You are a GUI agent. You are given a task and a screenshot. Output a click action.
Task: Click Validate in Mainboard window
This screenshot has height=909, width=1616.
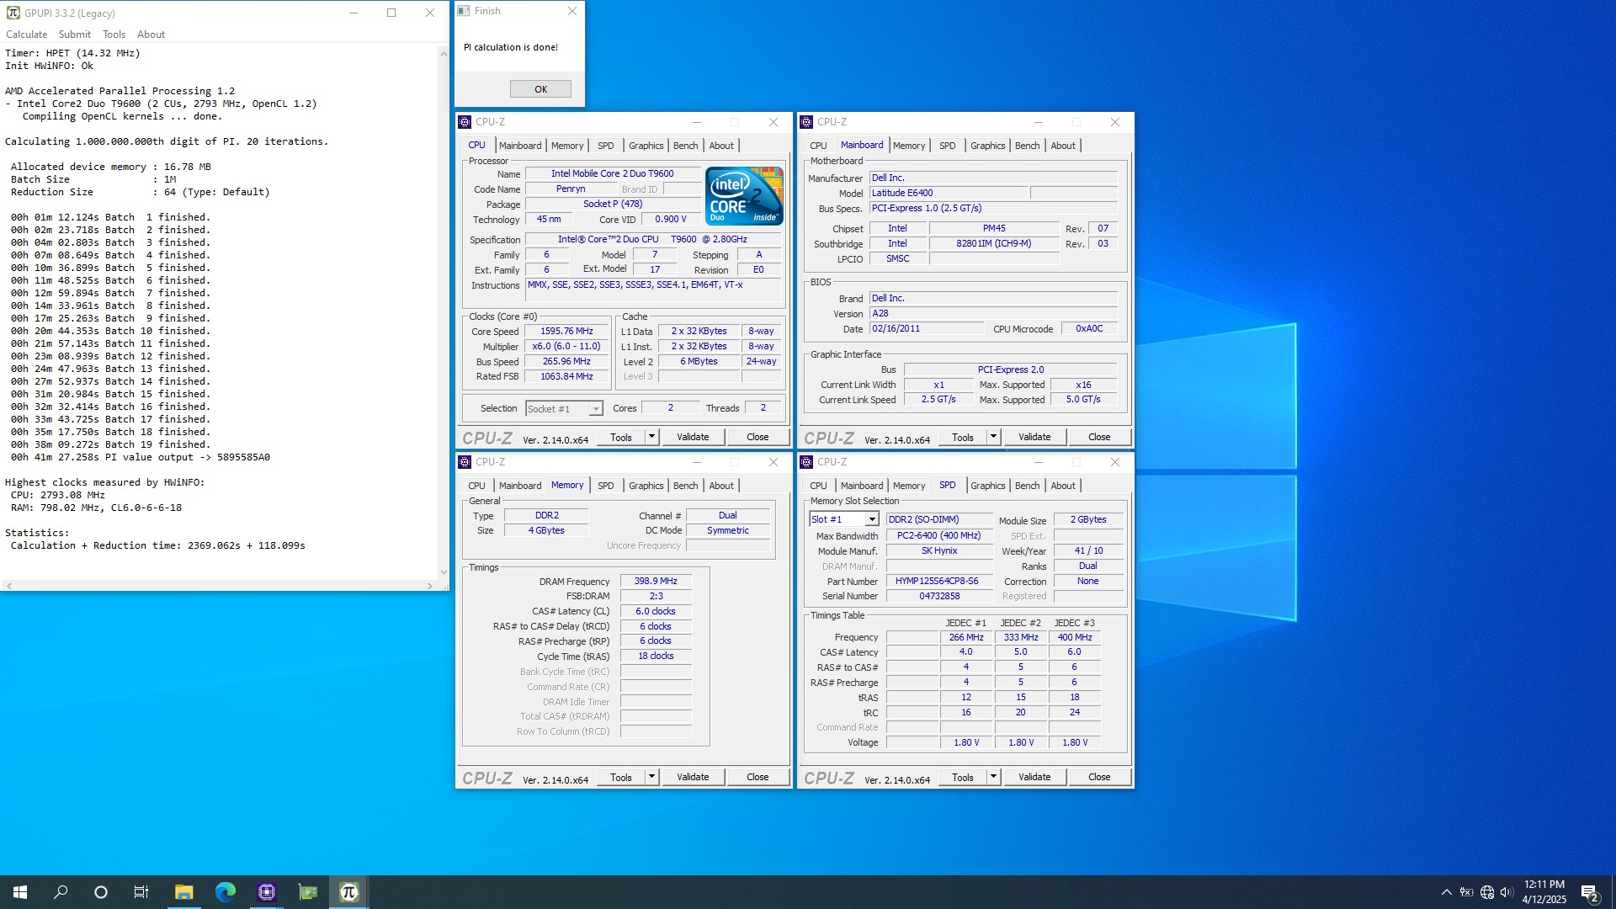(1034, 437)
